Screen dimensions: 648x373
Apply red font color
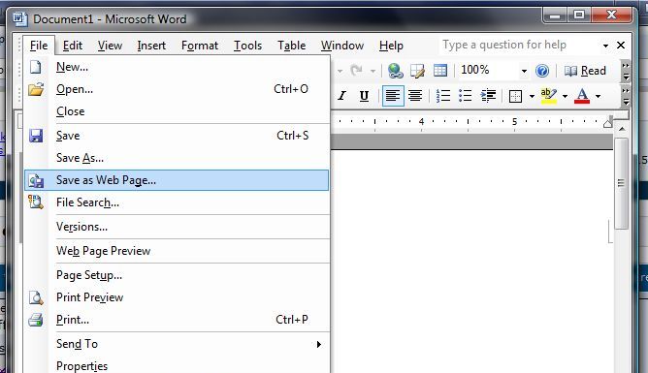pyautogui.click(x=582, y=96)
